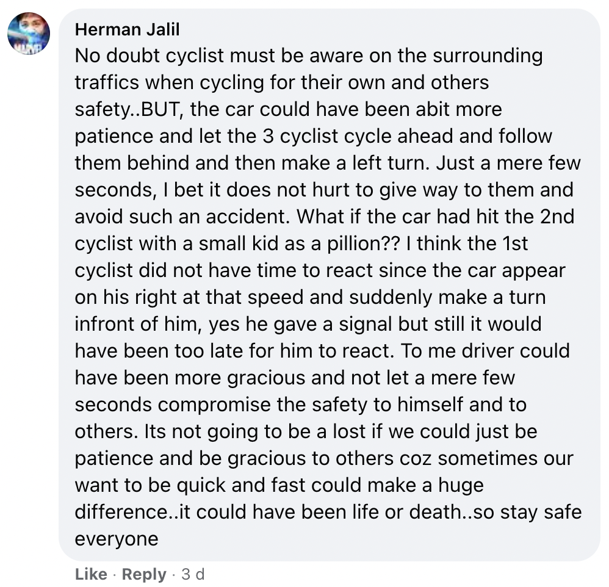
Task: Click the words 'avoid such an accident'
Action: click(182, 217)
